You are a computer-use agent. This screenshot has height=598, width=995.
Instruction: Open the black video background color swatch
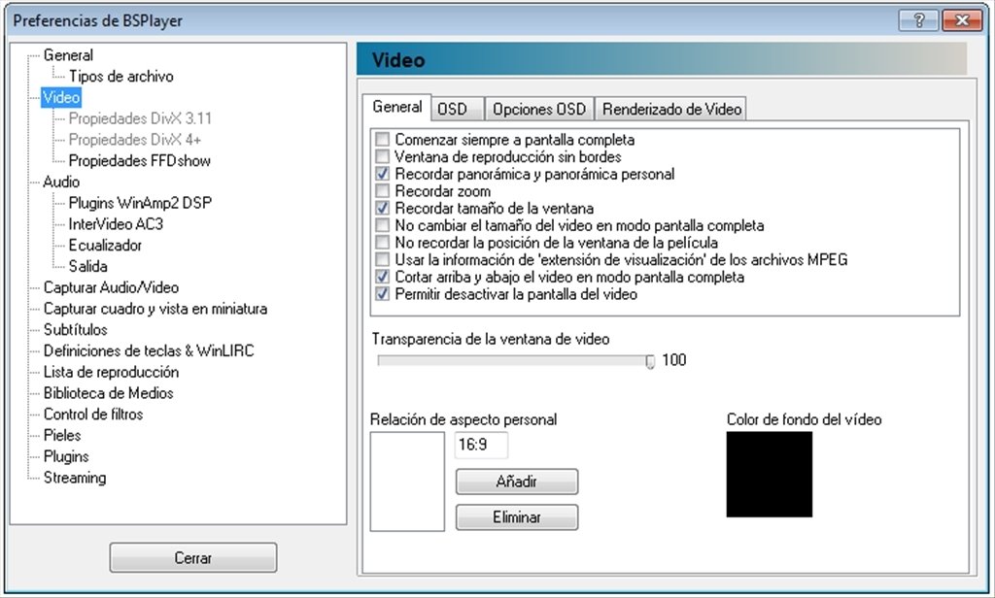770,475
